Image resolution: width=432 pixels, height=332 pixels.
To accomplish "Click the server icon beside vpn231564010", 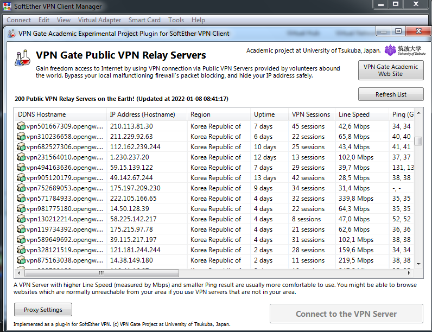I will point(21,157).
